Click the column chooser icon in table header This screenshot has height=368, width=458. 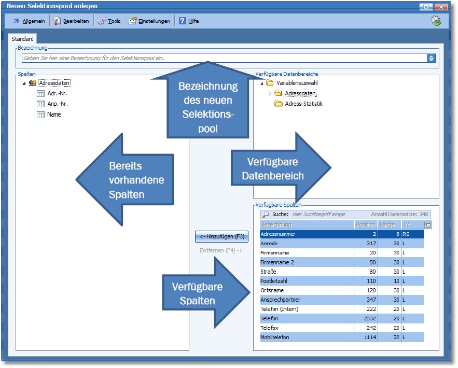point(427,225)
